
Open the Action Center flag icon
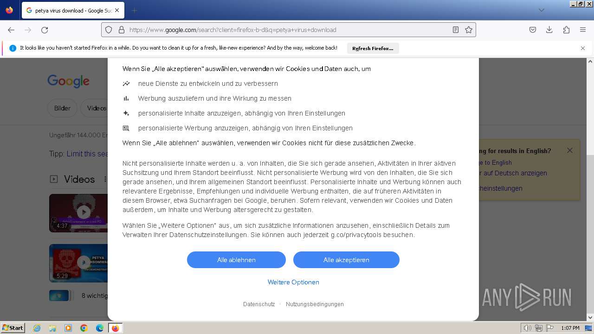550,328
